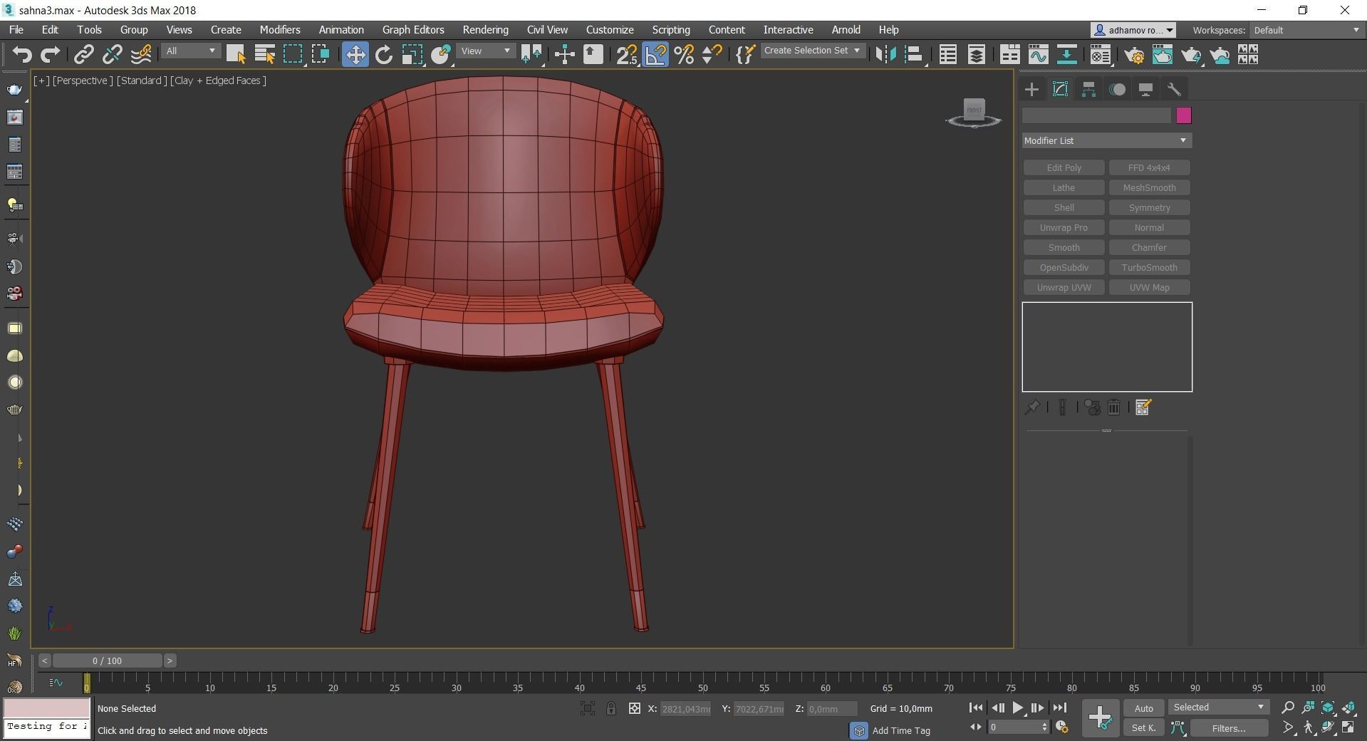Open the reference coordinate View dropdown

[486, 51]
